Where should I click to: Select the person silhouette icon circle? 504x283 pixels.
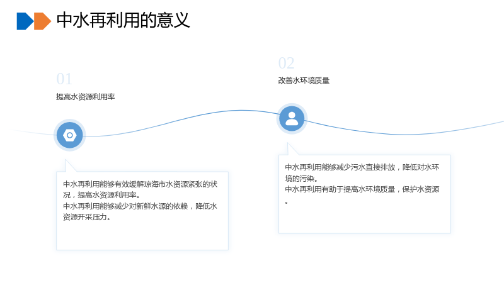click(x=292, y=119)
